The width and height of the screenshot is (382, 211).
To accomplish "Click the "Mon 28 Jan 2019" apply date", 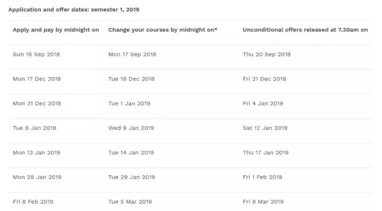I will pos(37,177).
